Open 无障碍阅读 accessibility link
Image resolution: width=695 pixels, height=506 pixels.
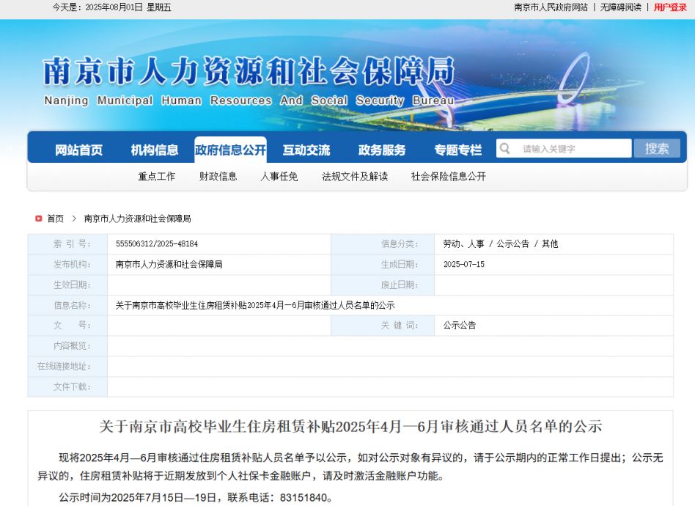[620, 7]
